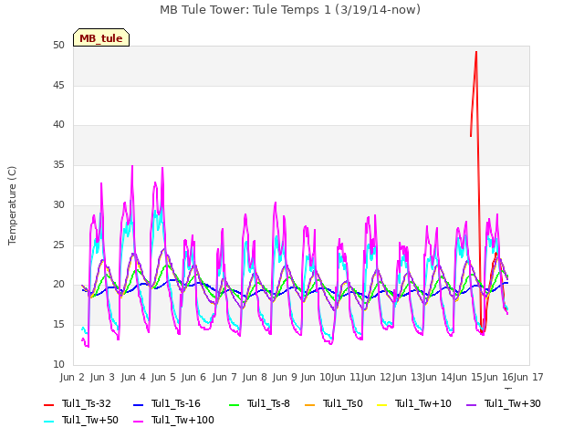Click the red spike peak near 49 degrees
584x438 pixels.
point(476,52)
